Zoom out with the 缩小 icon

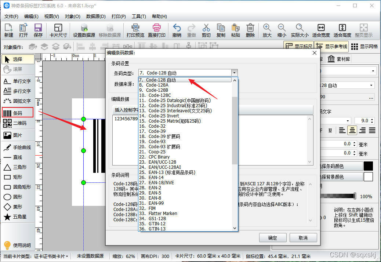[x=282, y=30]
